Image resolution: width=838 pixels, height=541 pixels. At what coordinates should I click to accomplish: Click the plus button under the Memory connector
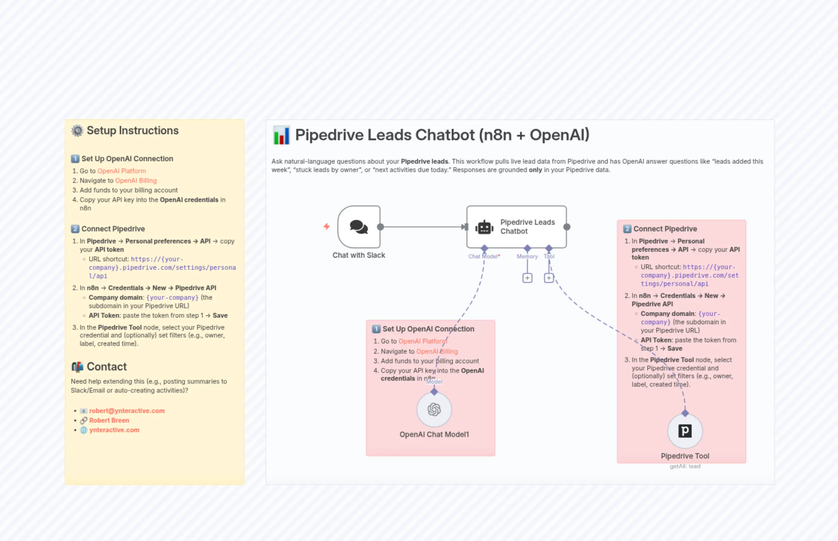tap(527, 278)
